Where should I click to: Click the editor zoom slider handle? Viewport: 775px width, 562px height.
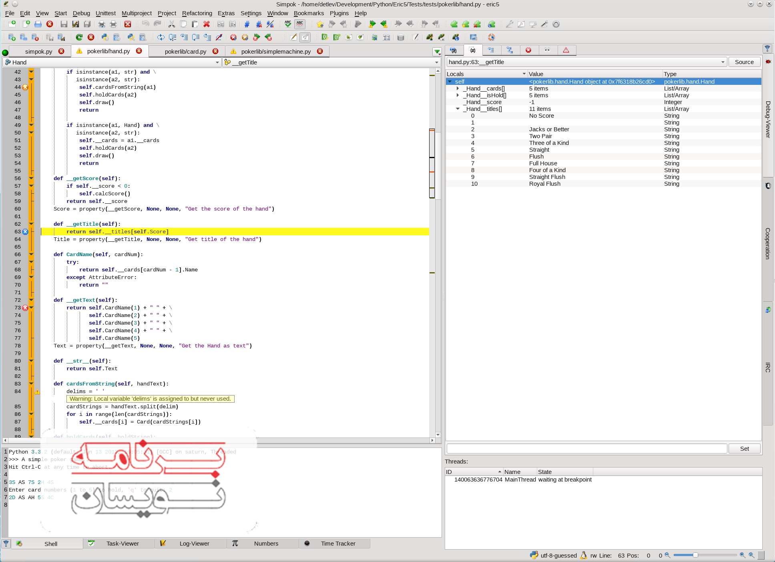[695, 555]
